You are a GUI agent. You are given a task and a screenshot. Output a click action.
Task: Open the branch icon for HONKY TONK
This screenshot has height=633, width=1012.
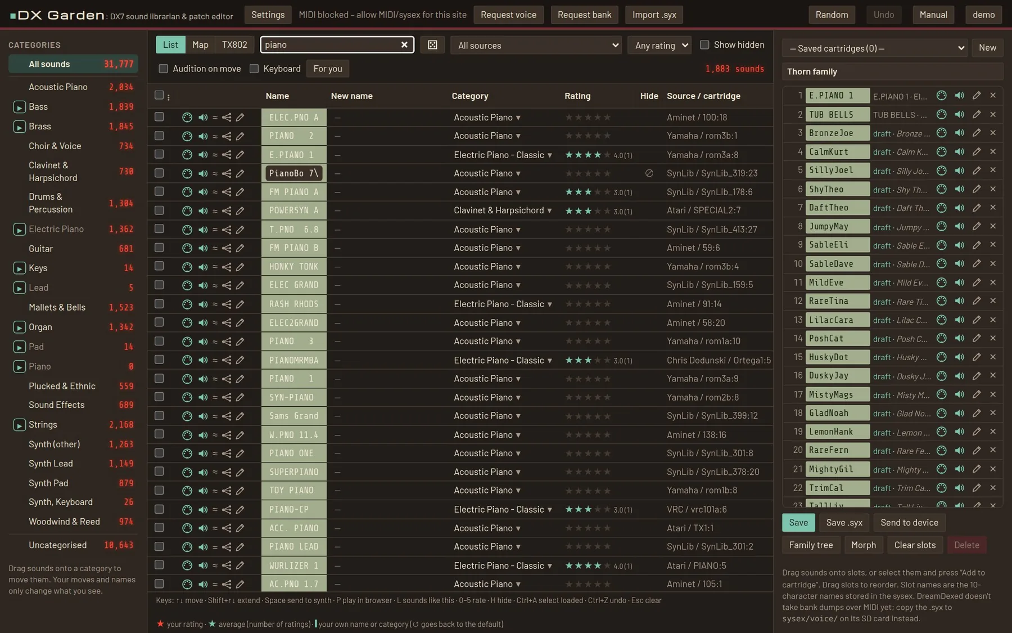click(x=227, y=267)
